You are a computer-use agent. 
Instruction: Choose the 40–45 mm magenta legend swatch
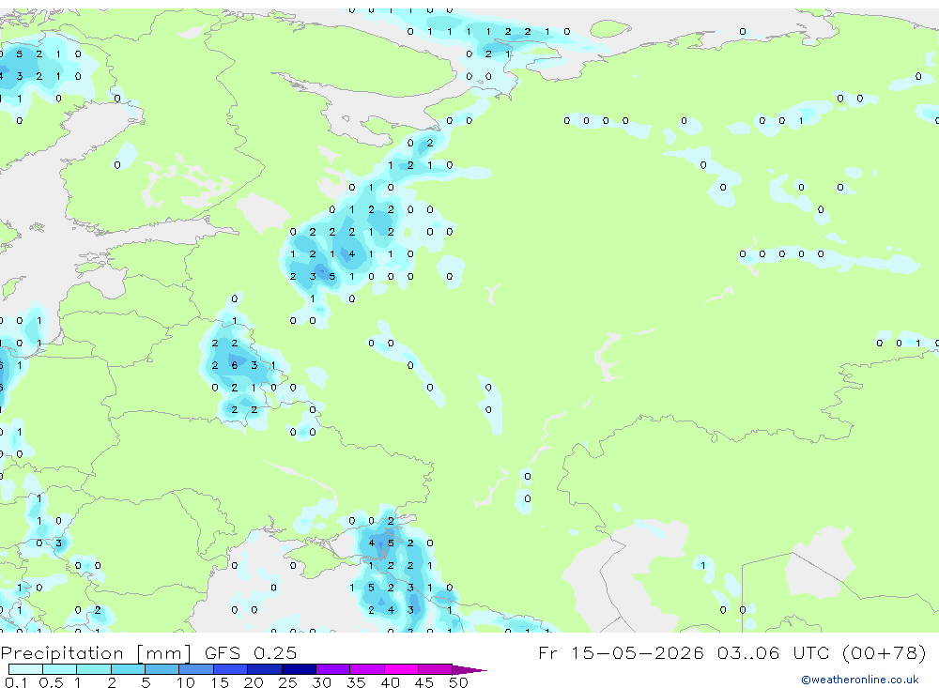(401, 669)
